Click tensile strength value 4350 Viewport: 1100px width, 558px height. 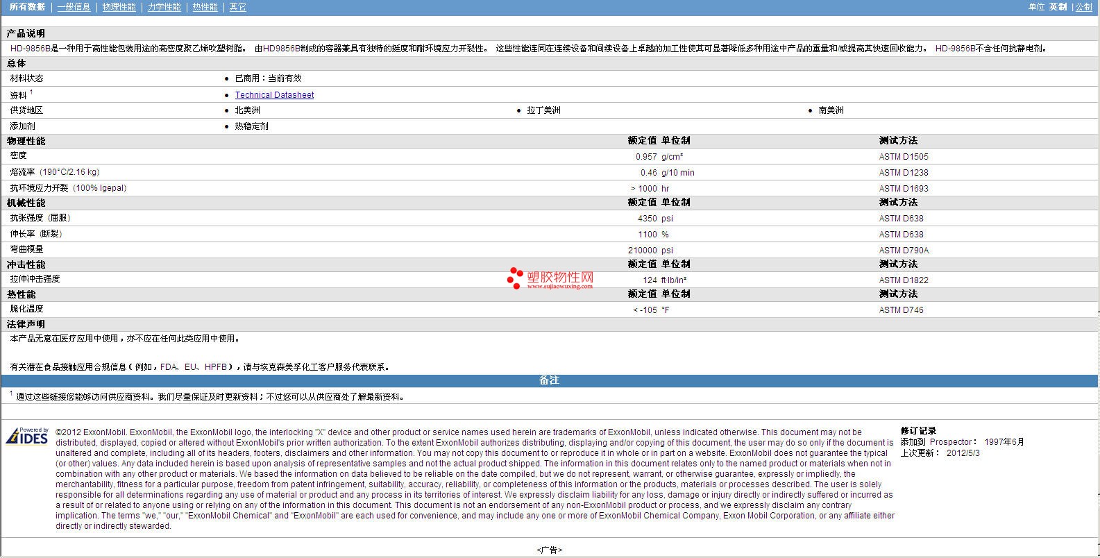point(648,219)
